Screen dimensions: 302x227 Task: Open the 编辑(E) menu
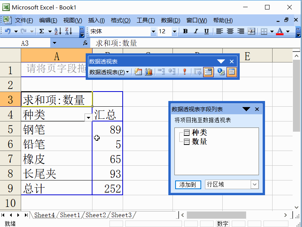[x=48, y=20]
